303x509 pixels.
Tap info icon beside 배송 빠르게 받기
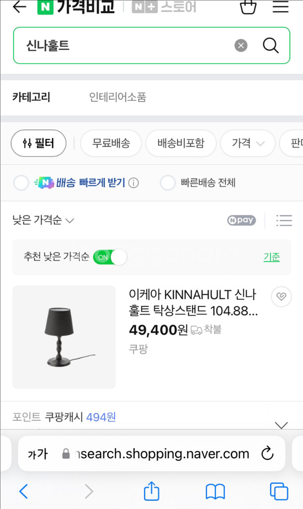(x=134, y=183)
